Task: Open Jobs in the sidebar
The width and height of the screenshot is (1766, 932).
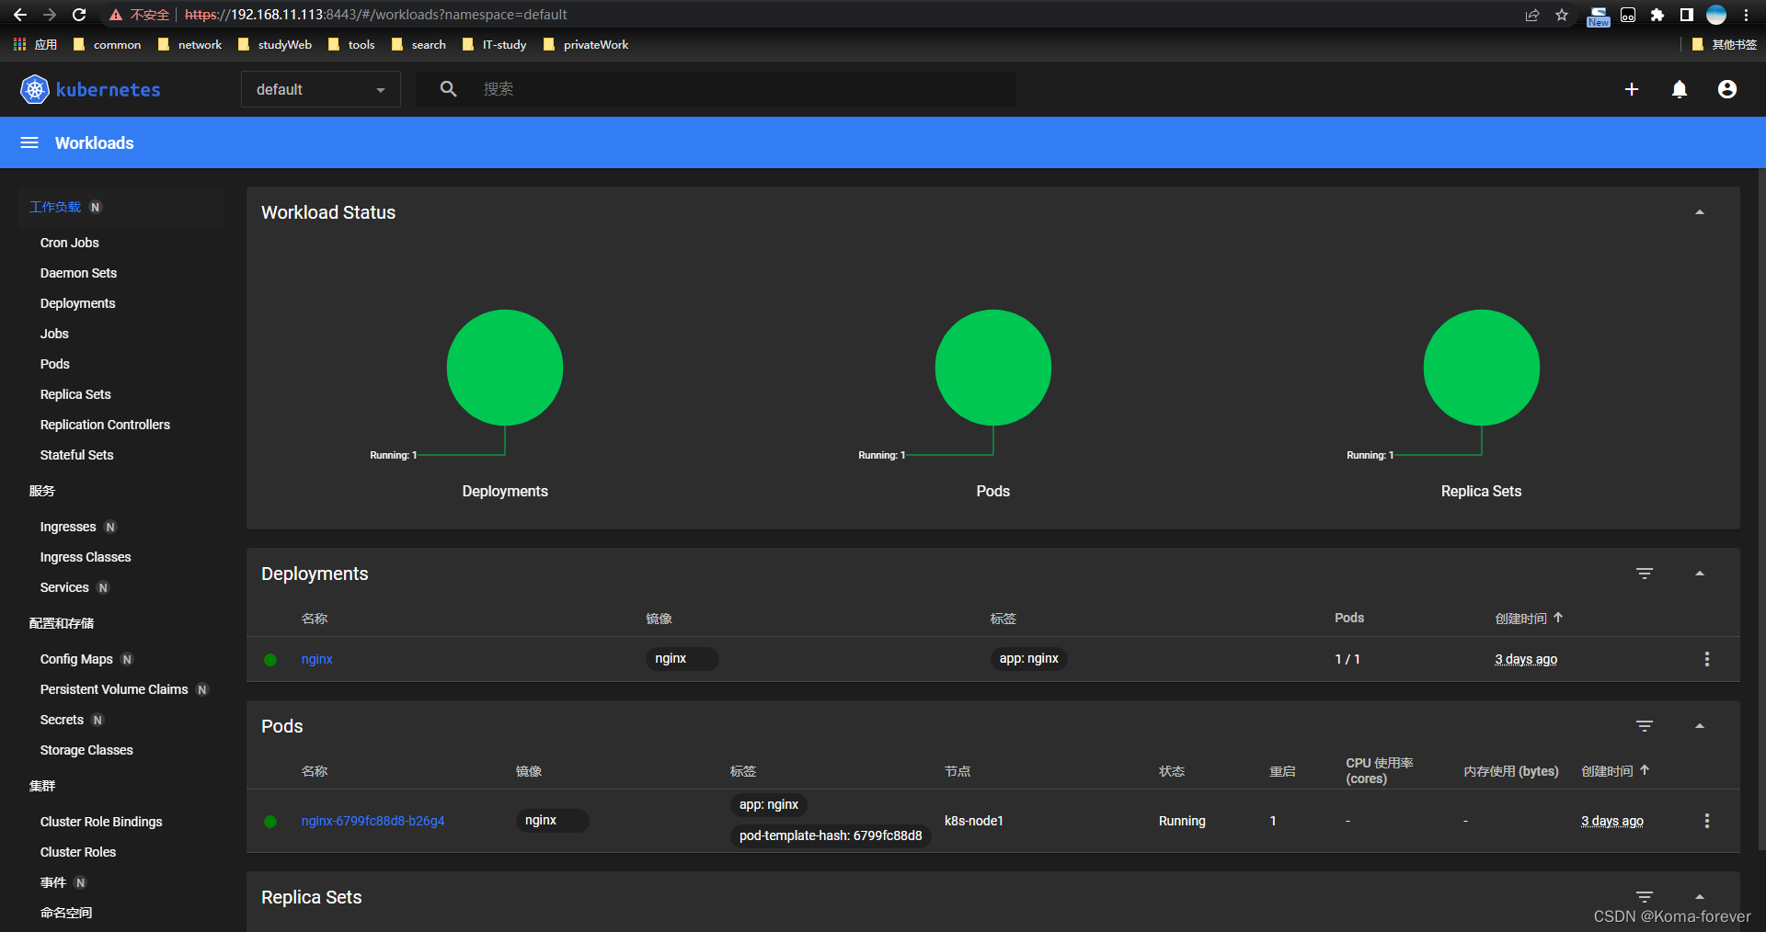Action: [54, 334]
